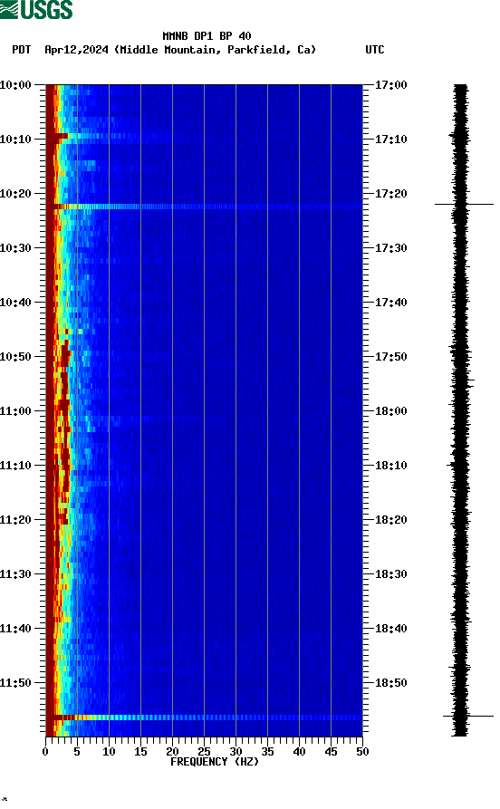Click the broadband spectrogram streak after 10:20
The height and width of the screenshot is (809, 500).
click(x=204, y=207)
